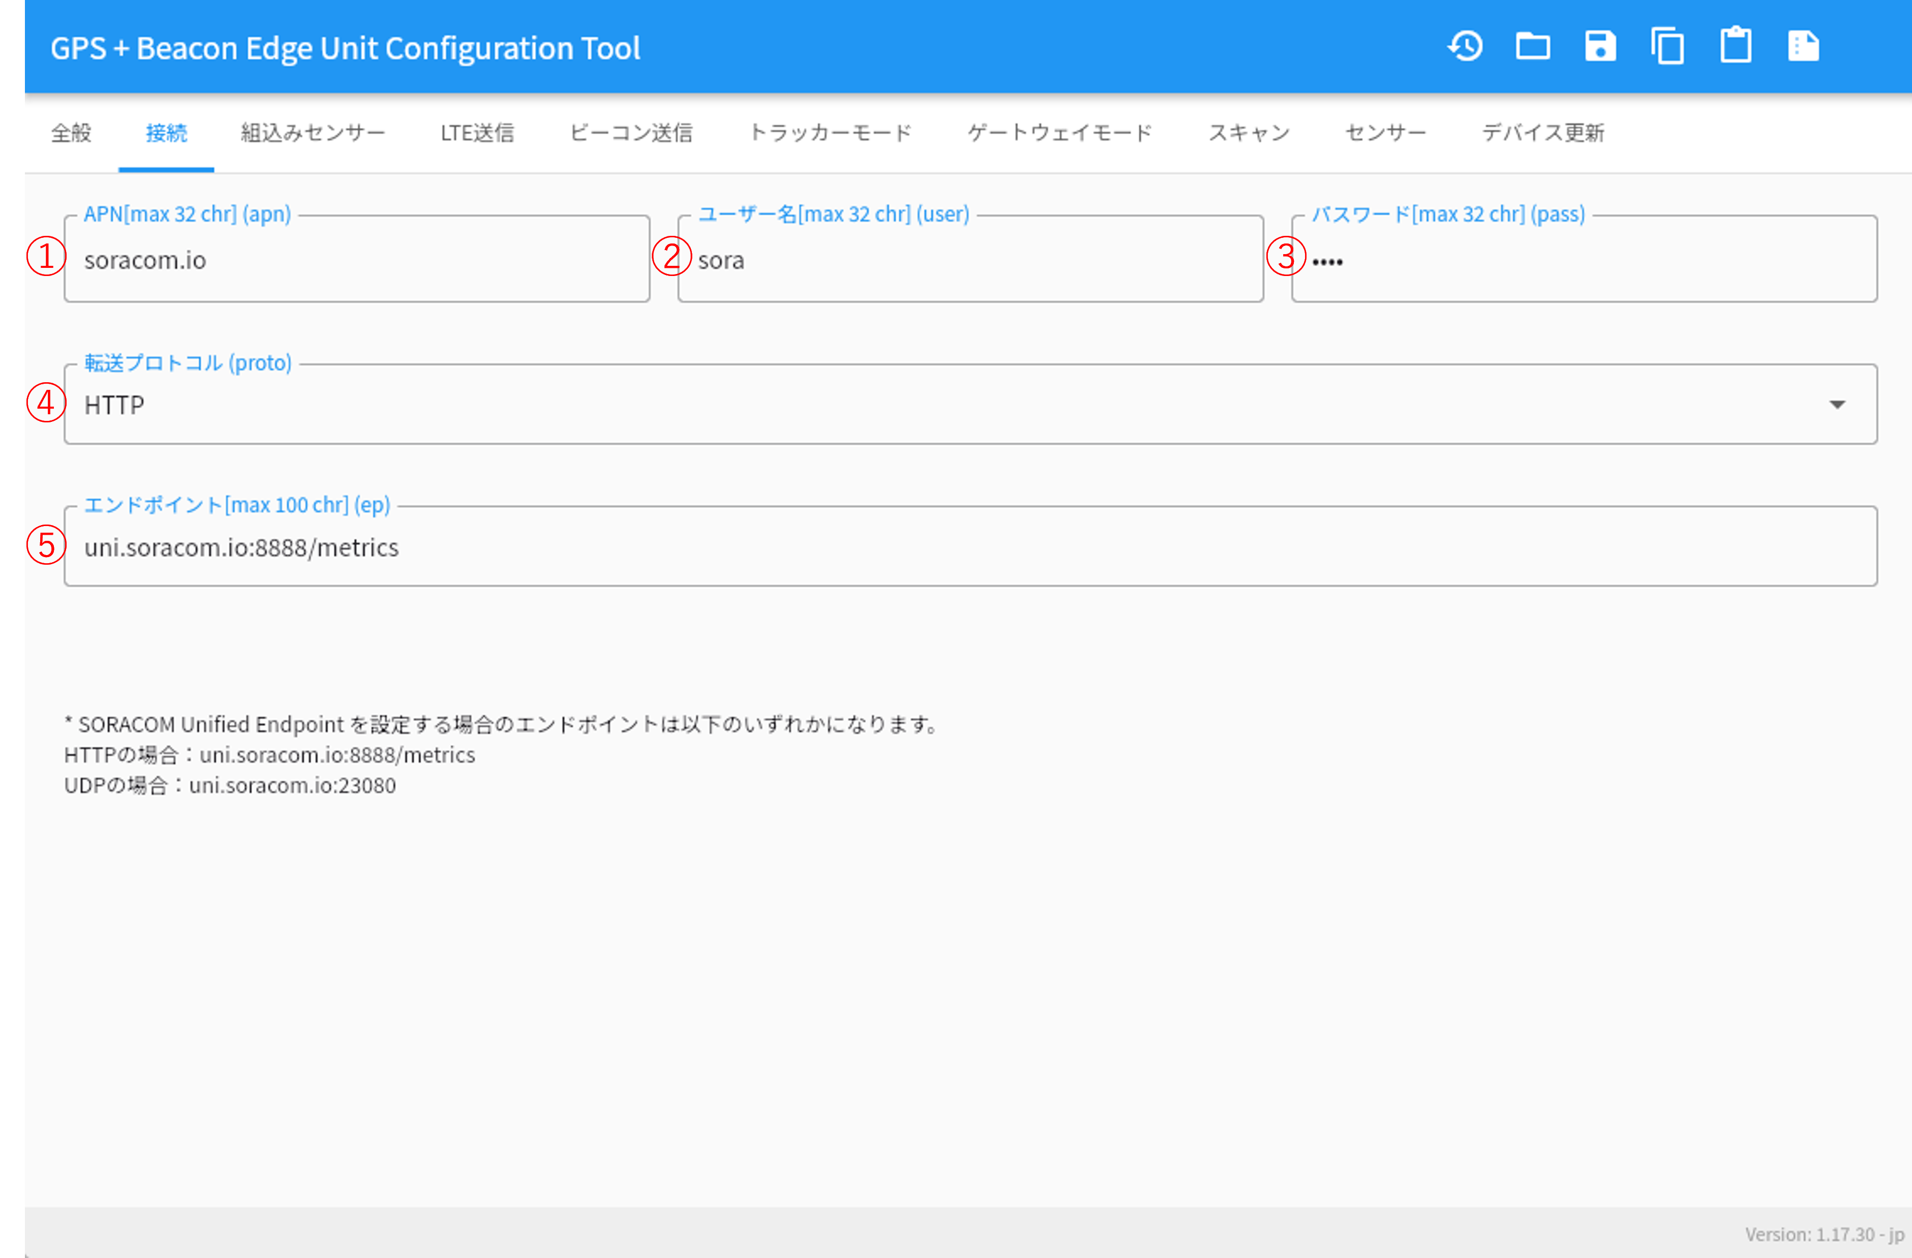Go to the LTE送信 tab
Screen dimensions: 1912x1258
tap(477, 133)
